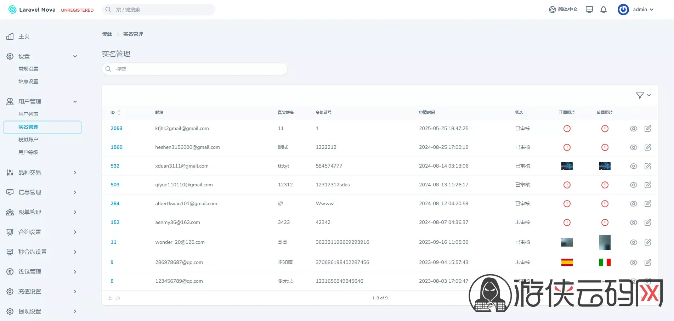Open the theme switcher monitor icon
The height and width of the screenshot is (321, 674).
pyautogui.click(x=589, y=10)
